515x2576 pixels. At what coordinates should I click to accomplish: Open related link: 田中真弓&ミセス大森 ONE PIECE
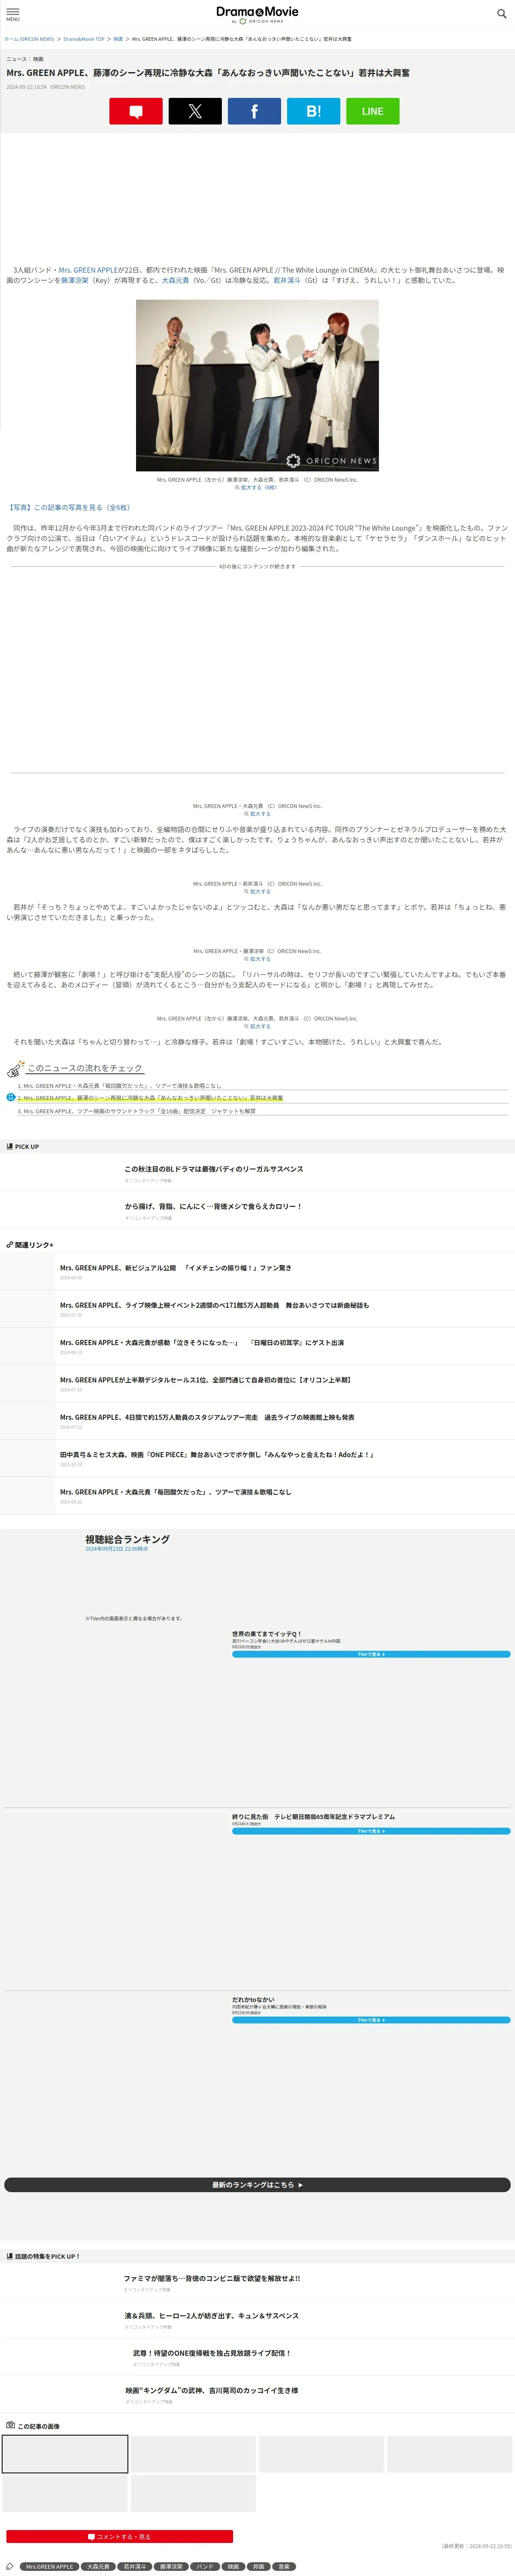[217, 1454]
